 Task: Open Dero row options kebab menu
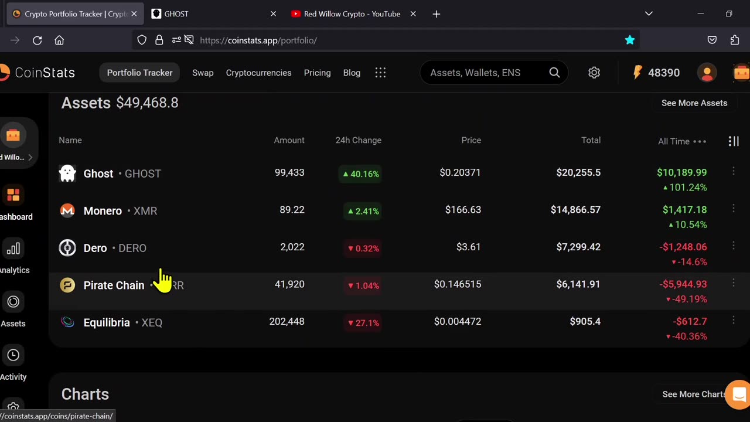tap(733, 246)
